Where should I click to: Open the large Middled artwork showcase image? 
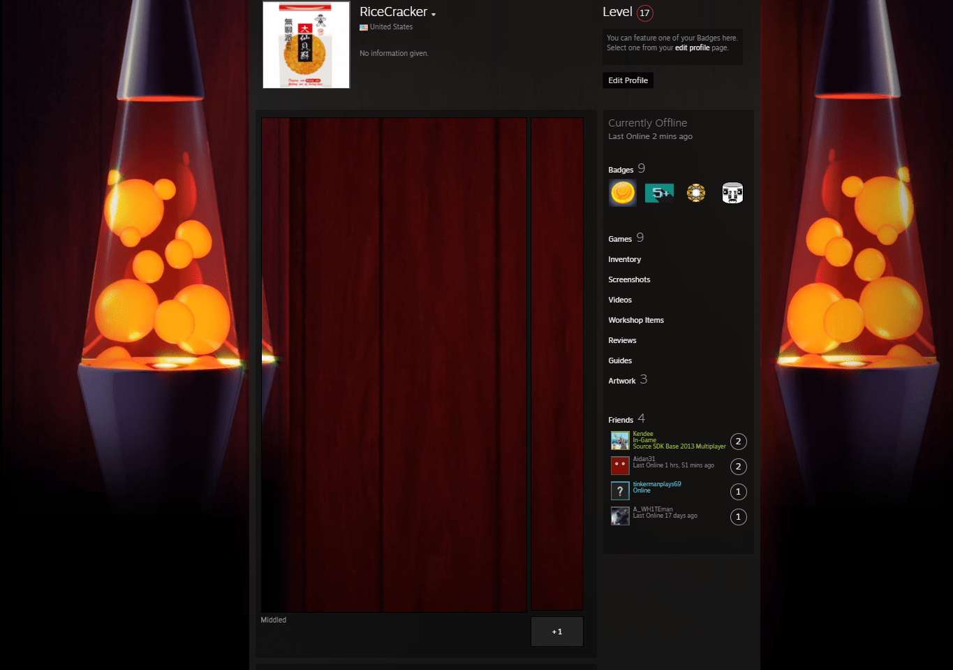click(394, 365)
